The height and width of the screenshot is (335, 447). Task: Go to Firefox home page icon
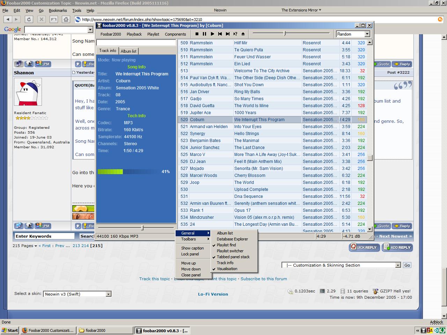66,20
